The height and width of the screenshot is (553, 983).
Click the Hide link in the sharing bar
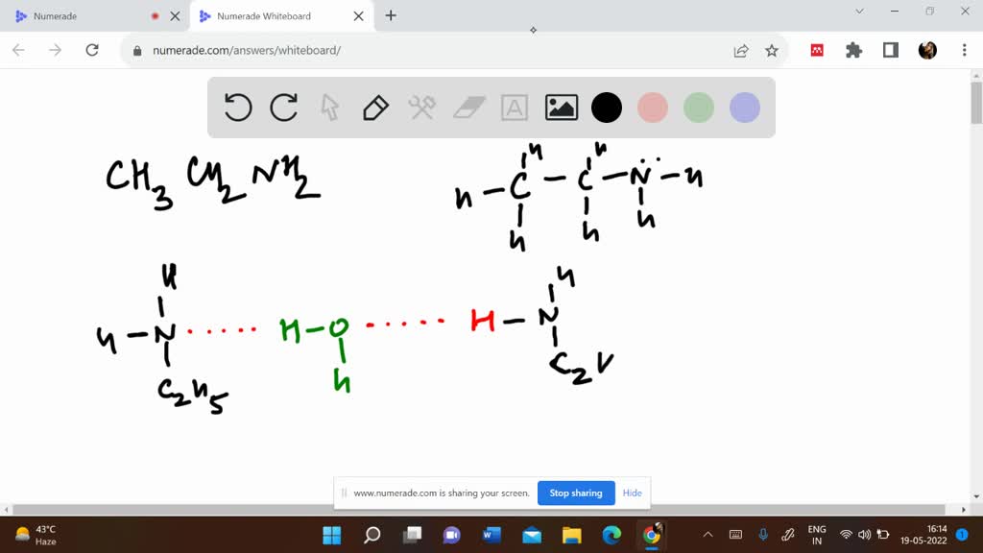point(632,493)
